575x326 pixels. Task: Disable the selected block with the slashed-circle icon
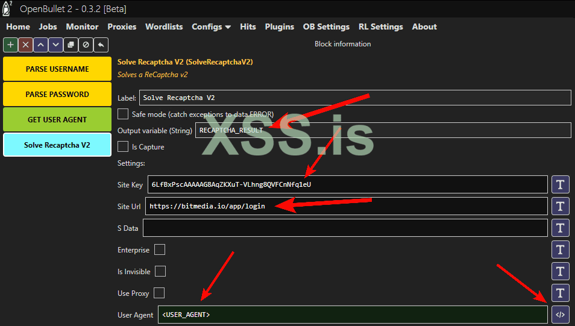86,45
